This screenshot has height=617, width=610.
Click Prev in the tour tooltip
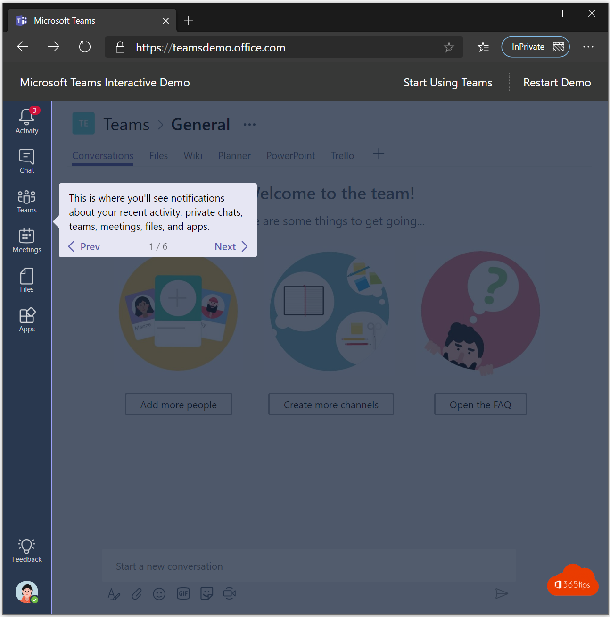[84, 246]
